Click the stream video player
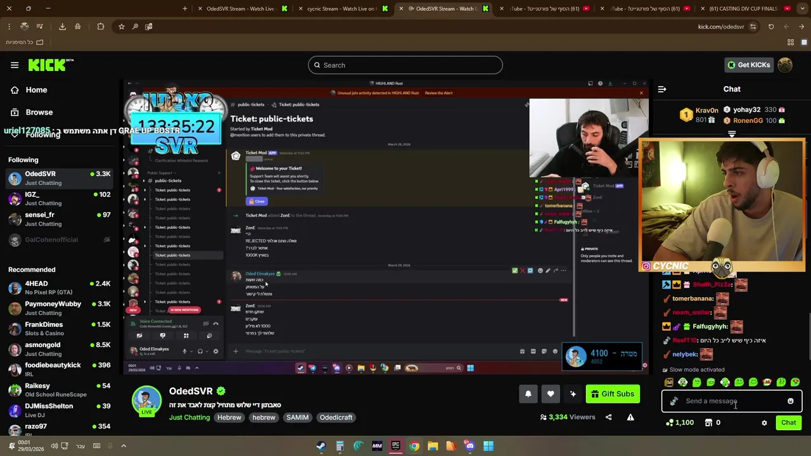Viewport: 811px width, 456px height. (386, 227)
